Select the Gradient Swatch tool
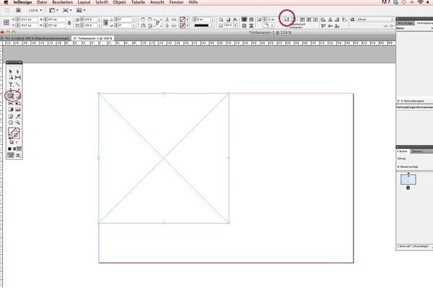Image resolution: width=433 pixels, height=288 pixels. (11, 109)
